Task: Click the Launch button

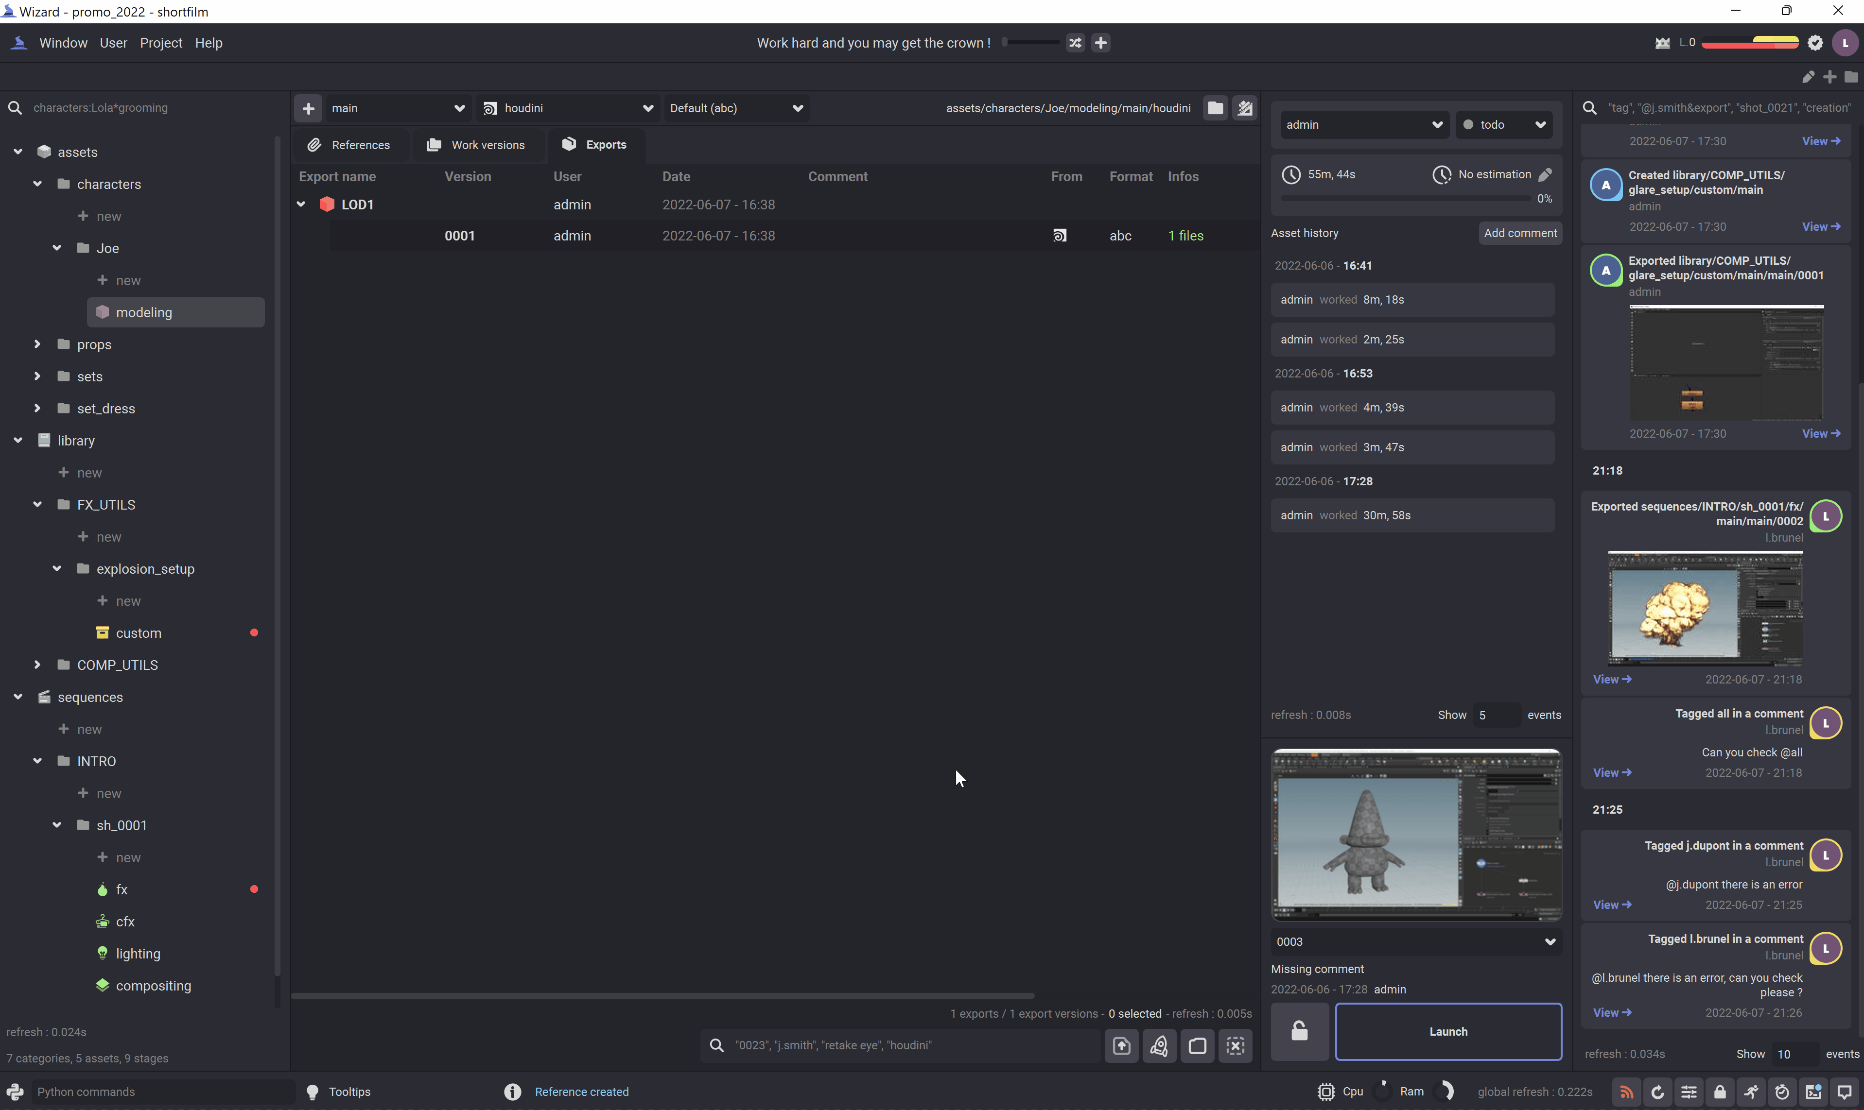Action: click(1448, 1031)
